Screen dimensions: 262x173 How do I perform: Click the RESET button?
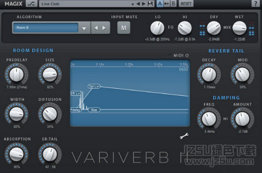[186, 4]
